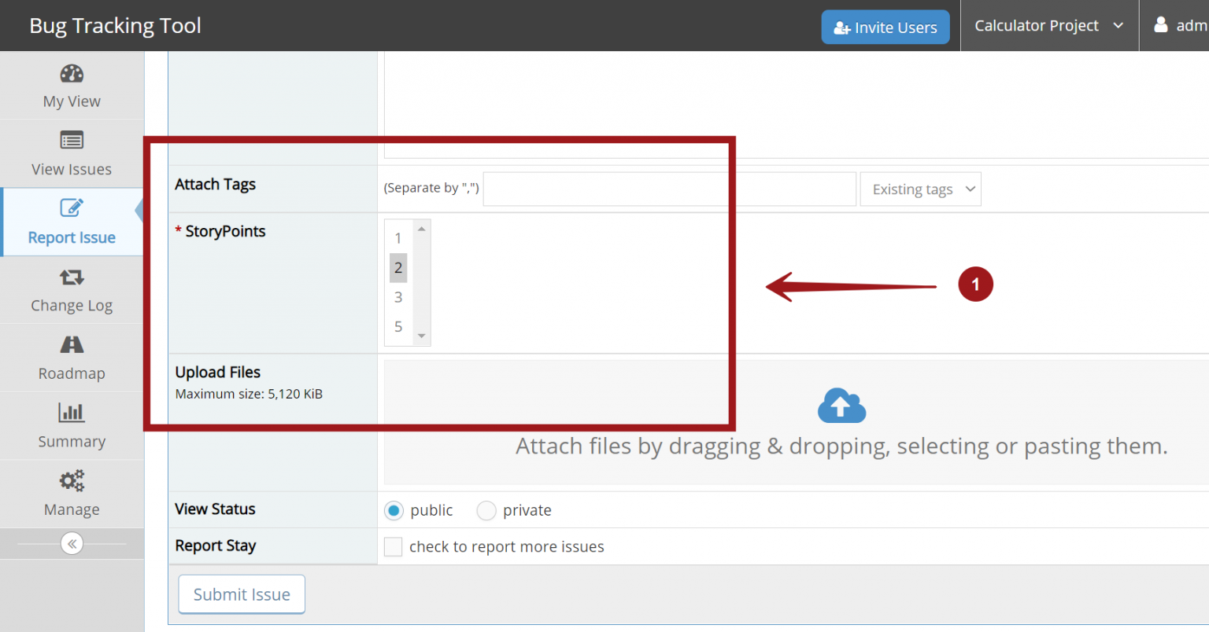Select the private view status
Image resolution: width=1209 pixels, height=632 pixels.
pos(486,510)
